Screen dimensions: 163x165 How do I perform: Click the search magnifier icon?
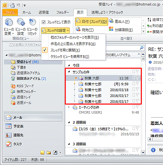point(142,48)
